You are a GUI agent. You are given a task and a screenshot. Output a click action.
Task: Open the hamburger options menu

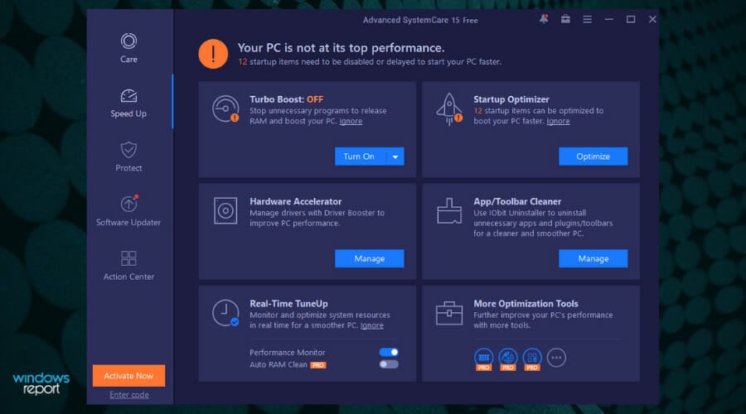pyautogui.click(x=587, y=19)
